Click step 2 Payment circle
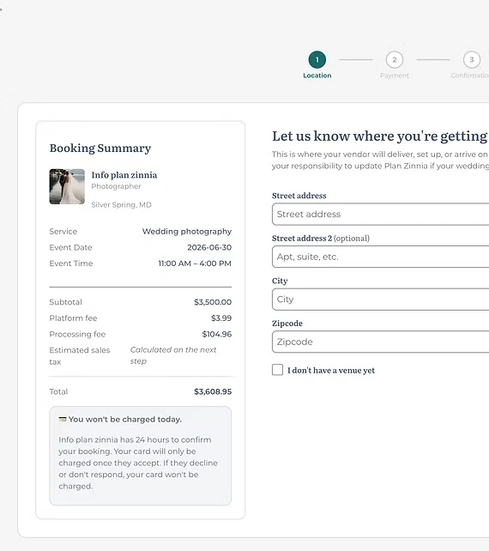This screenshot has width=489, height=551. (x=395, y=60)
